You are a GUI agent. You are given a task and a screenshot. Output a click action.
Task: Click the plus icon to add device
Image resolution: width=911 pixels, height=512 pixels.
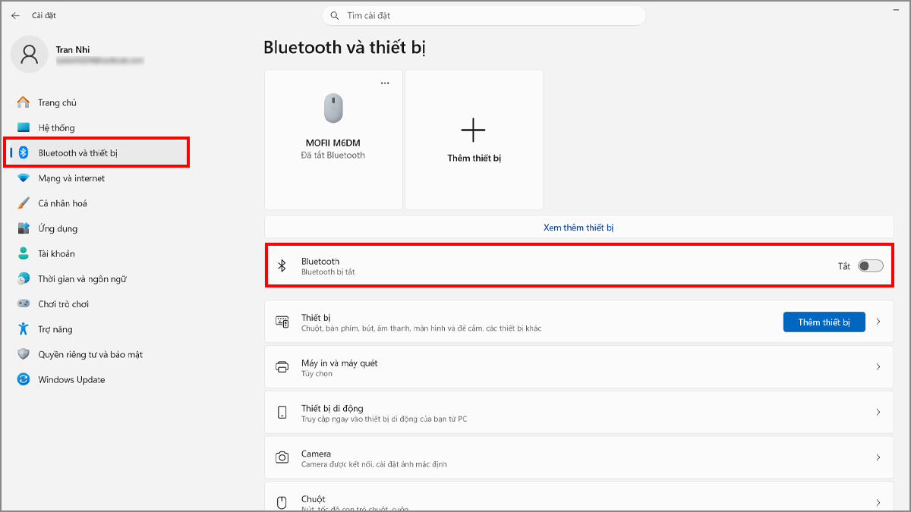[473, 130]
